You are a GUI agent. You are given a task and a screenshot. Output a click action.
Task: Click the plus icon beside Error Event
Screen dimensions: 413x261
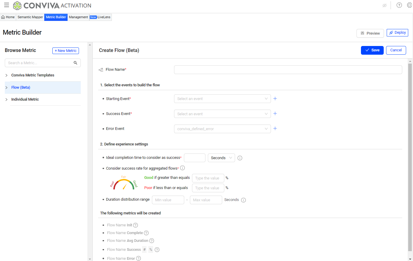tap(275, 128)
